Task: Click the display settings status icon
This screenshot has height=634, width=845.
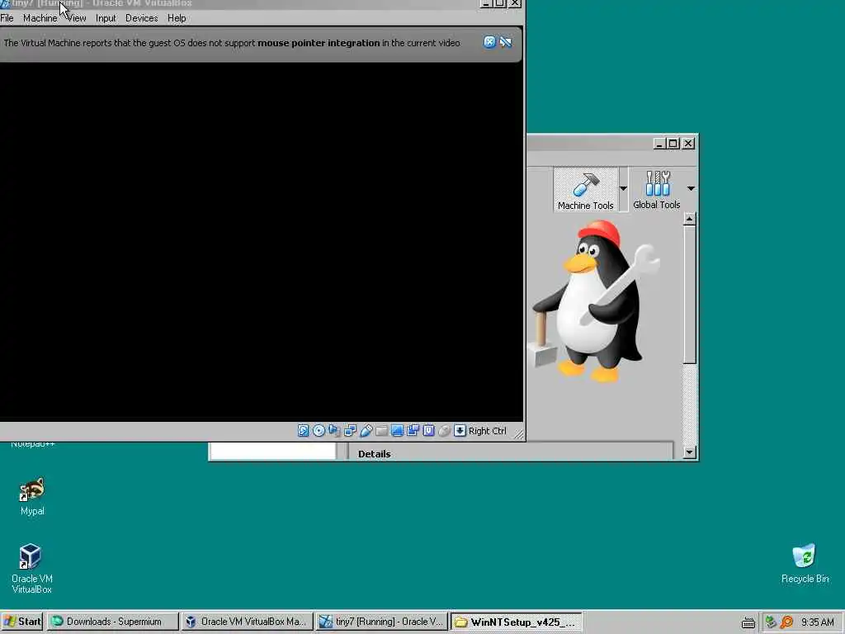Action: point(397,430)
